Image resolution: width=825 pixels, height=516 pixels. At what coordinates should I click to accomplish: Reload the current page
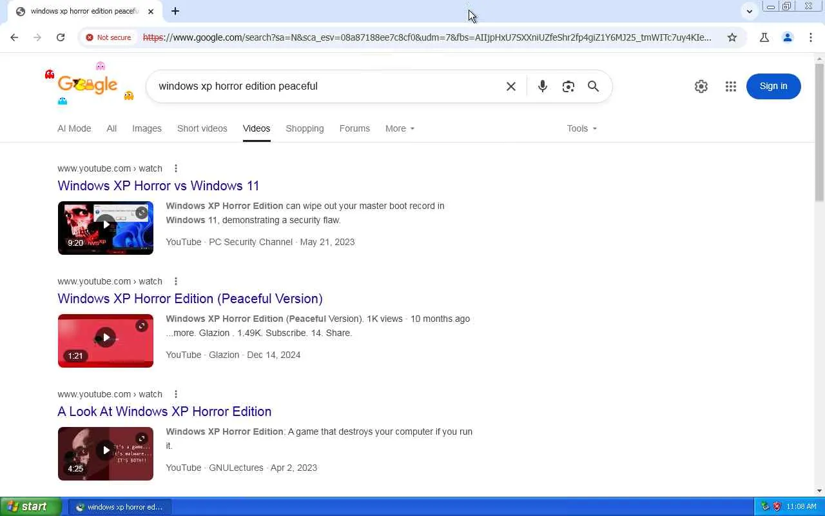[x=61, y=37]
